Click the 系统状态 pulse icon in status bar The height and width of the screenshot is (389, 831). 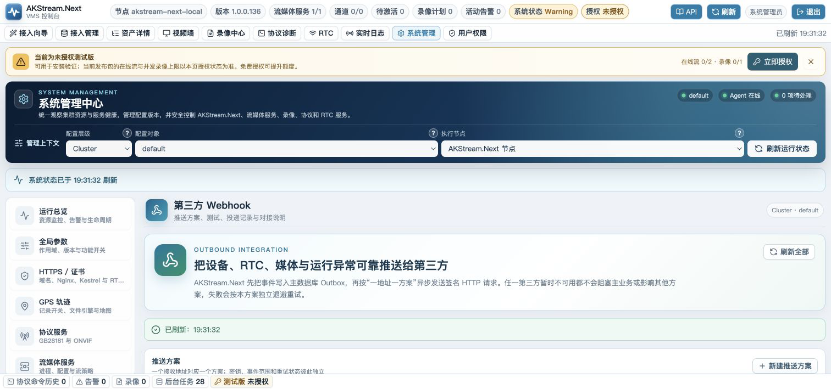tap(19, 180)
